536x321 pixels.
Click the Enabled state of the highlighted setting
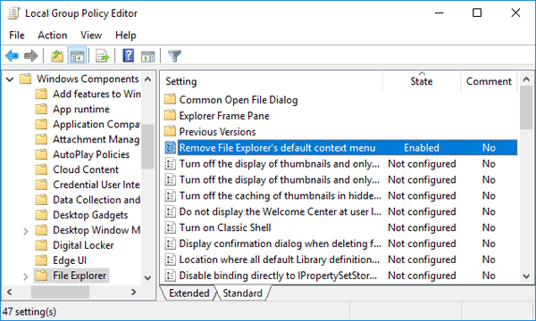pos(422,148)
